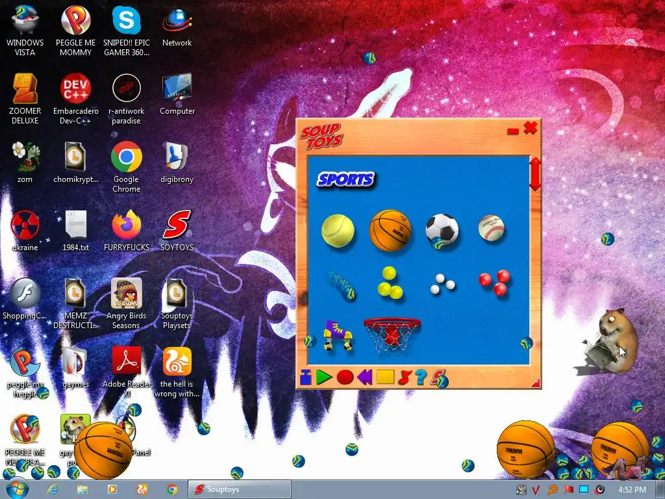Select the Souptoys Playsets icon
Image resolution: width=665 pixels, height=499 pixels.
[x=177, y=304]
